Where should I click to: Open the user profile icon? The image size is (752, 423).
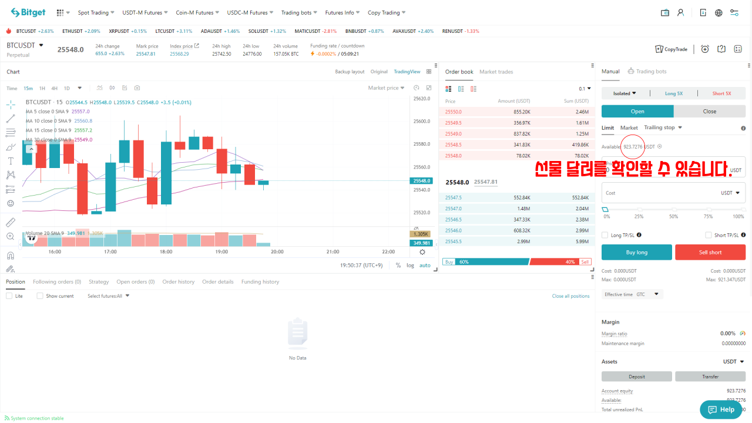pyautogui.click(x=681, y=12)
